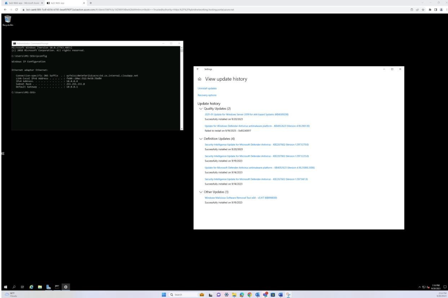The height and width of the screenshot is (298, 448).
Task: Click the 'Ethernet adapter Ethernet:' line
Action: [x=29, y=70]
